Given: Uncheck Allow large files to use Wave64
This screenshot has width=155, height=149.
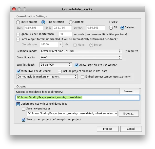Looking at the screenshot, I should pyautogui.click(x=76, y=65).
